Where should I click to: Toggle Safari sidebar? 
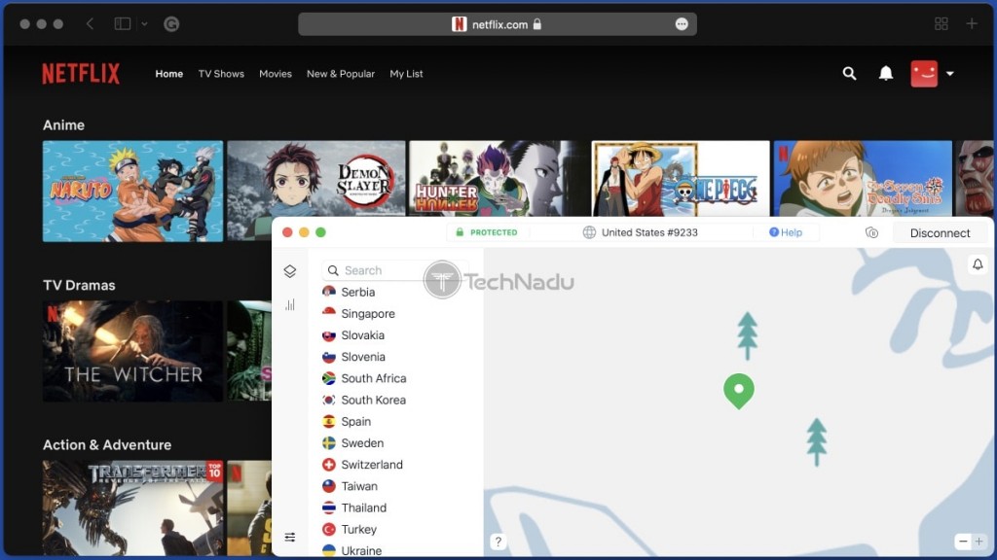[x=122, y=24]
